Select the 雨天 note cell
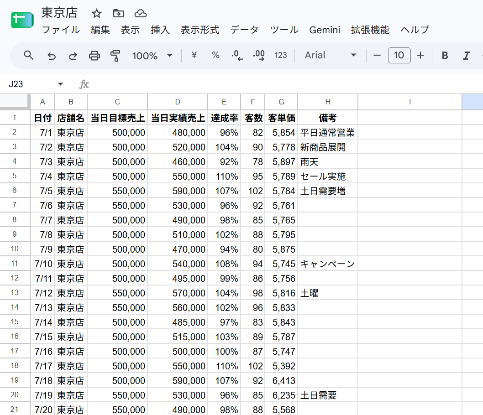The width and height of the screenshot is (483, 415). click(x=328, y=161)
